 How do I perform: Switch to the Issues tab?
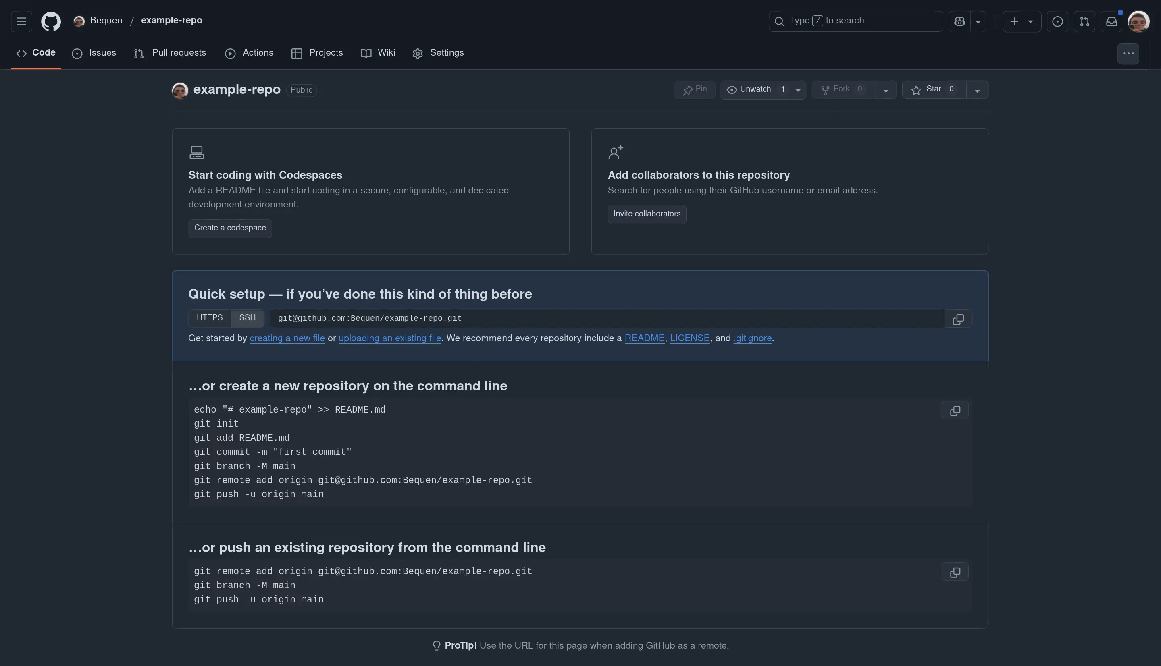click(94, 53)
